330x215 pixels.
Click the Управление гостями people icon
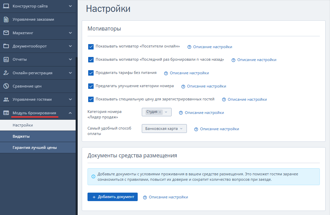point(6,99)
